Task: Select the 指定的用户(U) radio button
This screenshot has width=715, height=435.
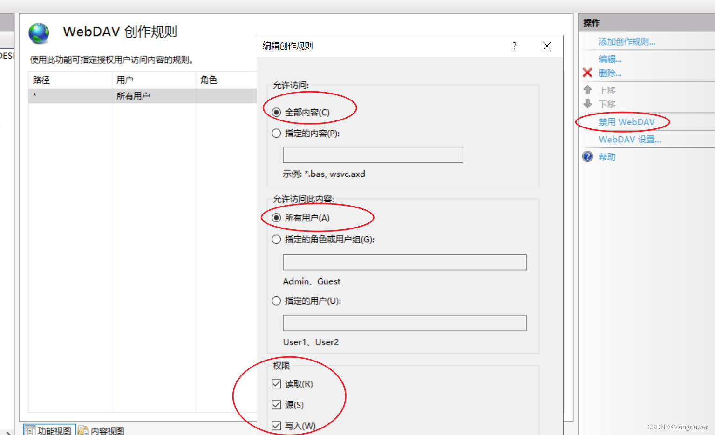Action: pos(276,301)
